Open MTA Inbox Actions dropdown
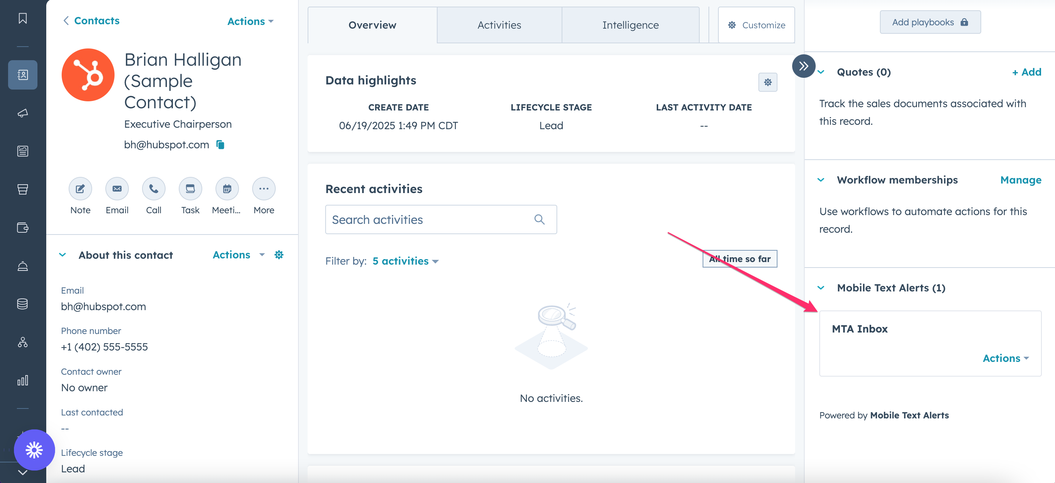Image resolution: width=1055 pixels, height=483 pixels. coord(1006,358)
